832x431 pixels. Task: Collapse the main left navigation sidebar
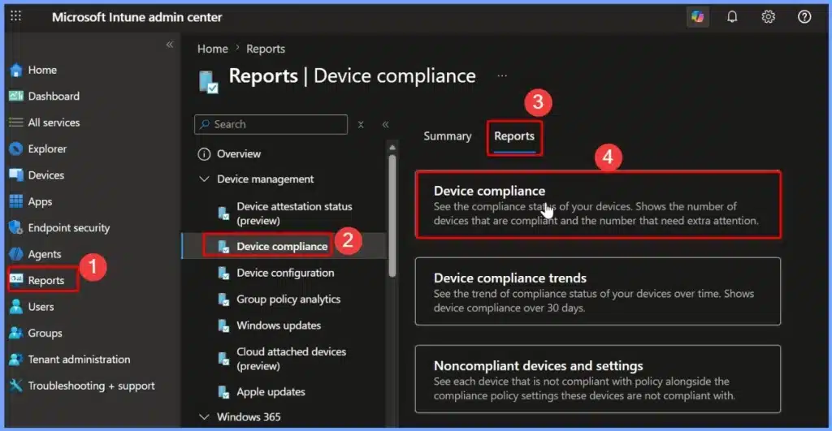click(x=169, y=45)
